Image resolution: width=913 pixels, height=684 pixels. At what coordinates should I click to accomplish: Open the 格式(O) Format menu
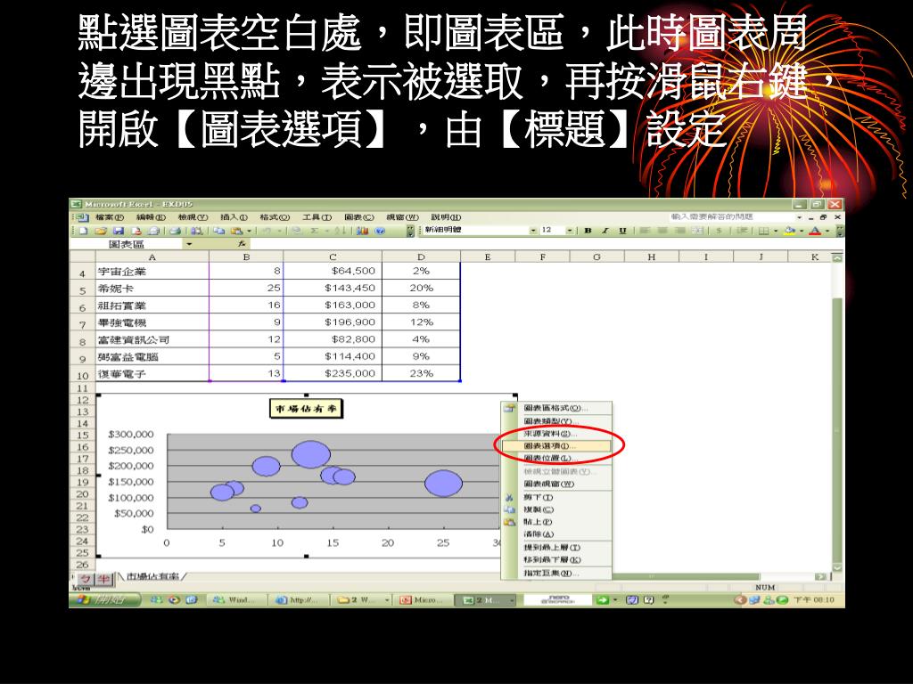(275, 217)
